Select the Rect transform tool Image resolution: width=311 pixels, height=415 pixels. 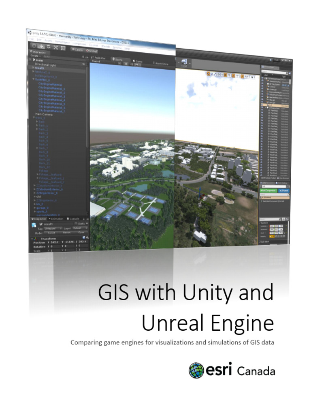[x=62, y=48]
